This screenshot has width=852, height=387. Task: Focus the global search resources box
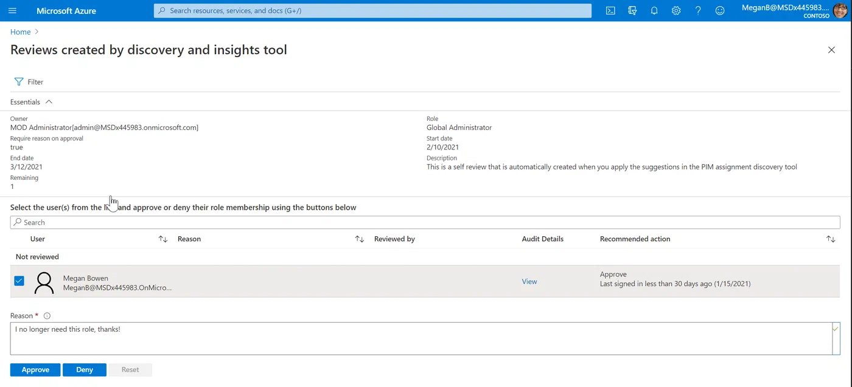tap(372, 11)
